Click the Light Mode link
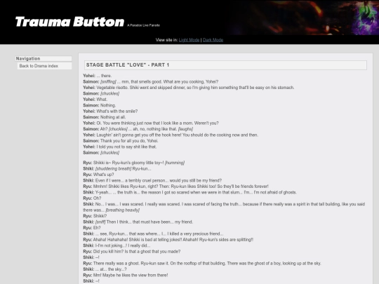Viewport: 379px width, 284px height. 189,40
